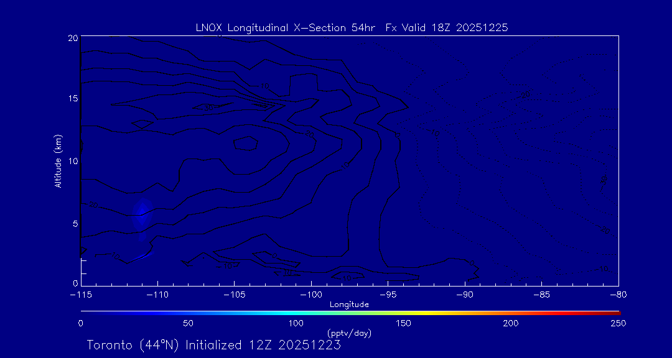The image size is (672, 358).
Task: Click the '(pptv/day)' units label
Action: coord(349,333)
